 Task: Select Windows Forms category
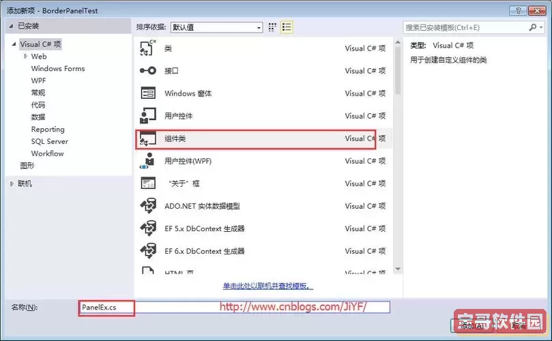58,68
